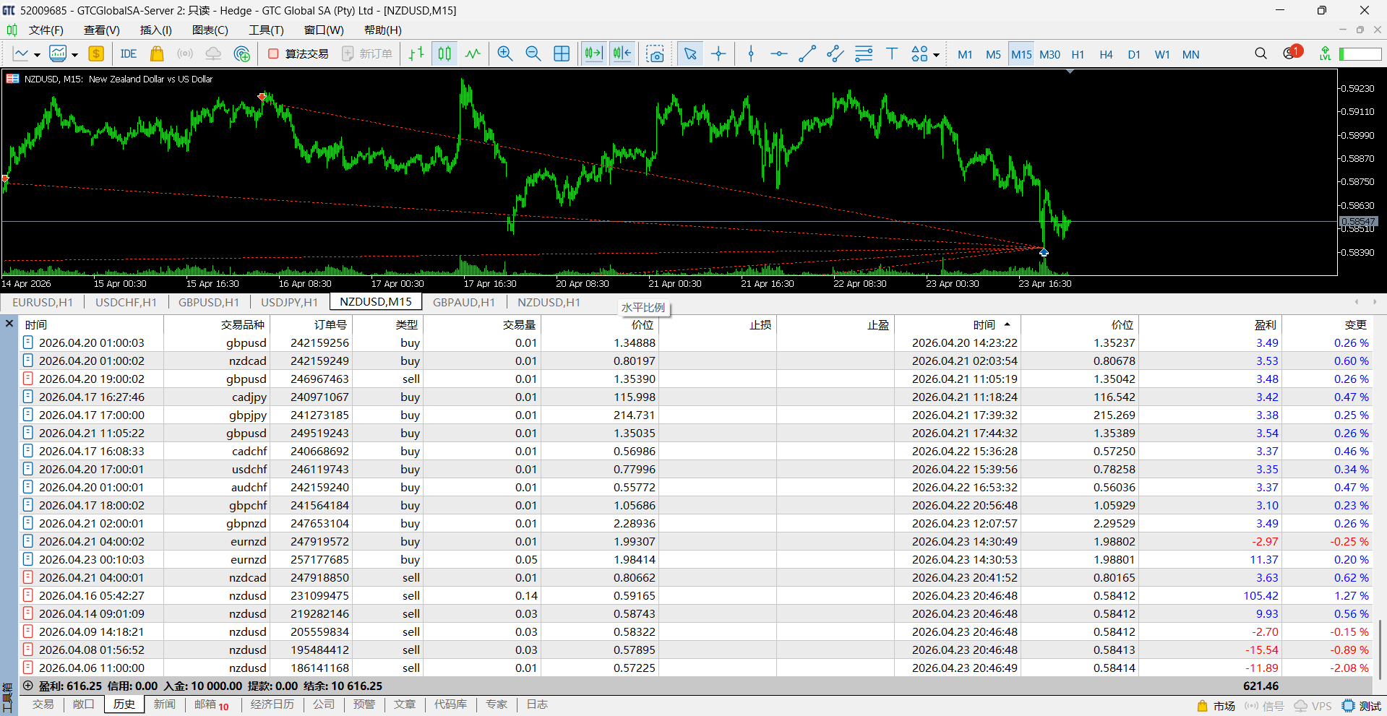Open the 图表(C) menu
1387x716 pixels.
point(210,30)
